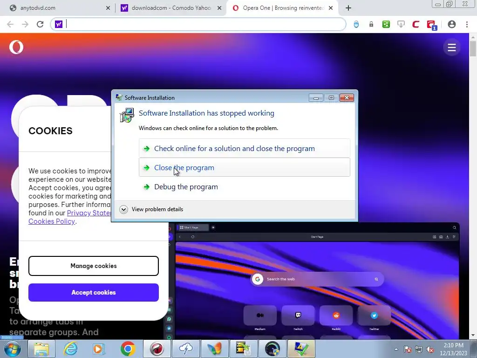Click the Medium tile in Opera preview

tap(260, 316)
